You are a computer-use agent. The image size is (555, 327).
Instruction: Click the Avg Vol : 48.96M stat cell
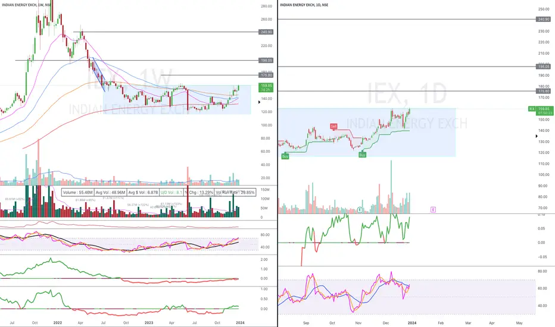tap(110, 192)
